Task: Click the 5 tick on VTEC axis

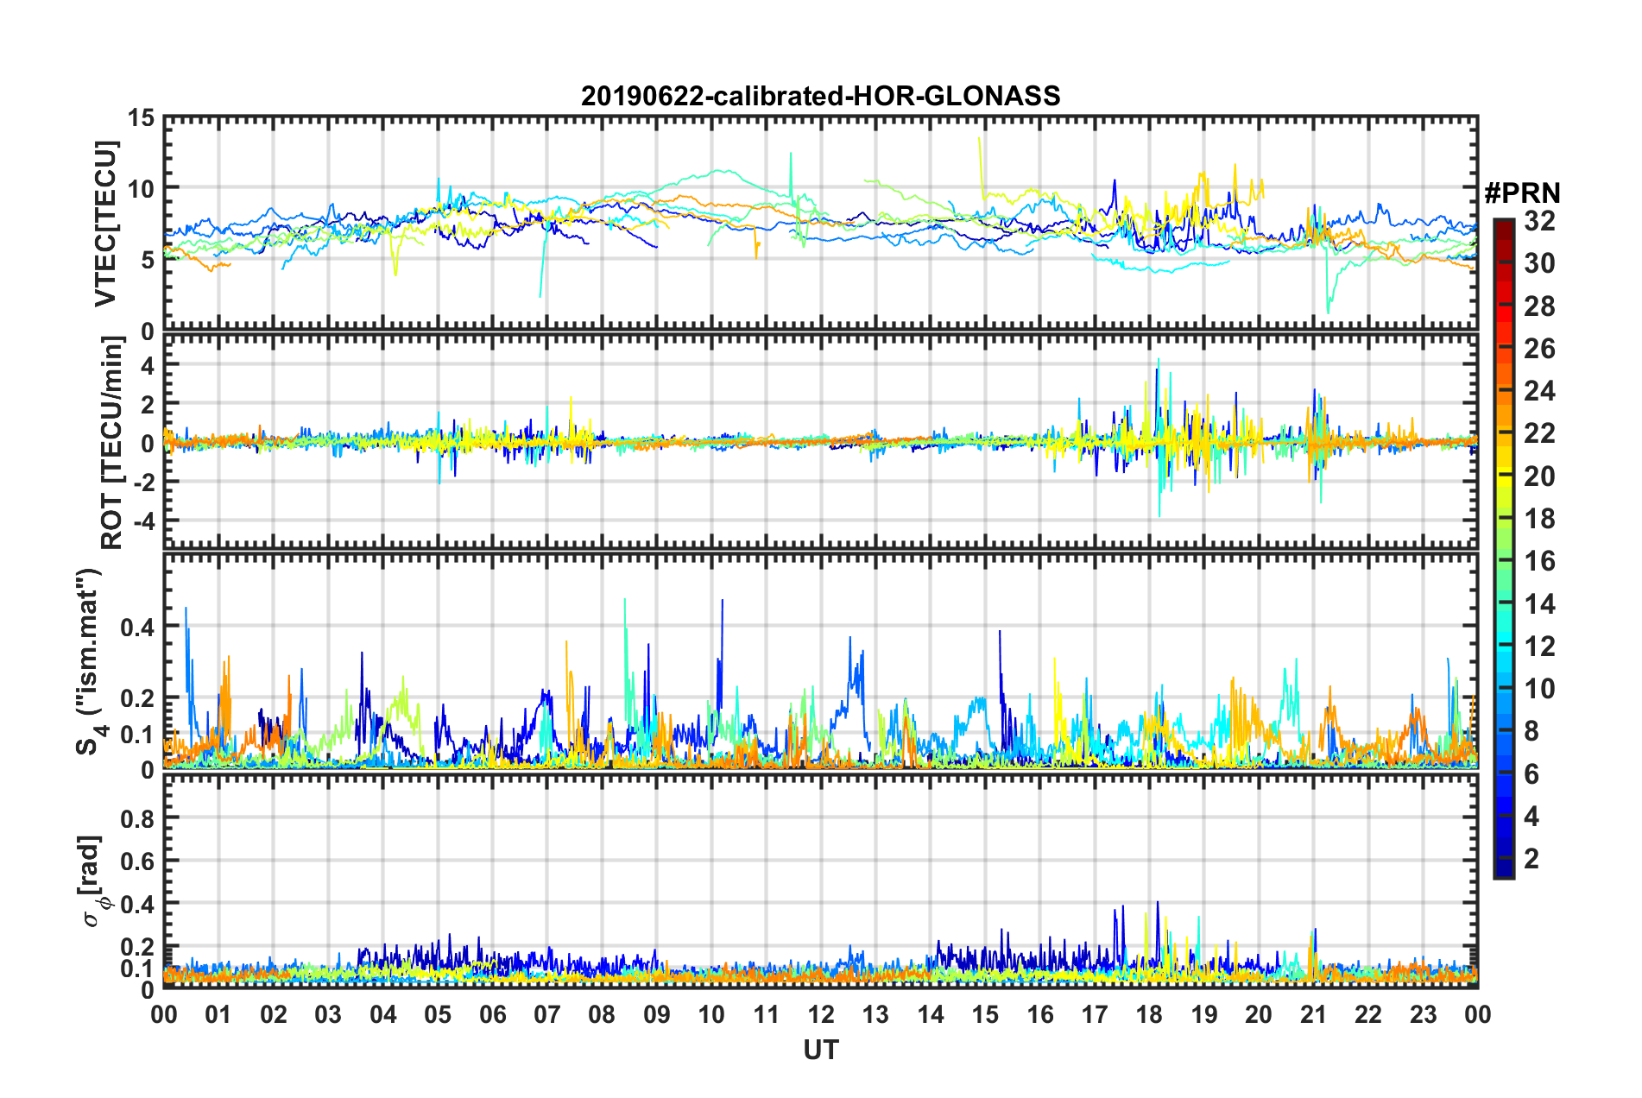Action: (x=148, y=260)
